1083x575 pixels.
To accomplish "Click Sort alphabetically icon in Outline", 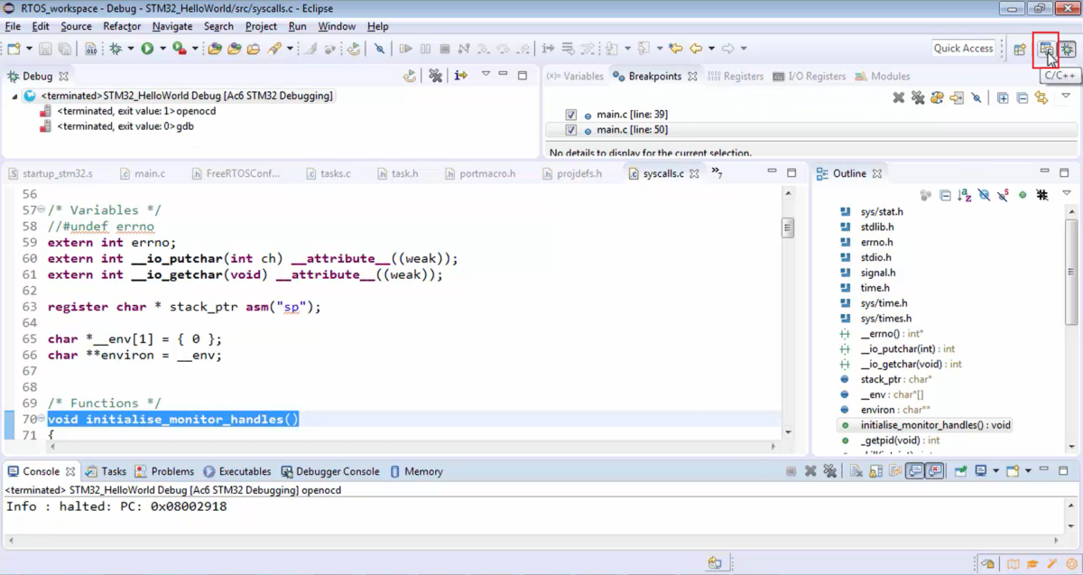I will point(964,195).
